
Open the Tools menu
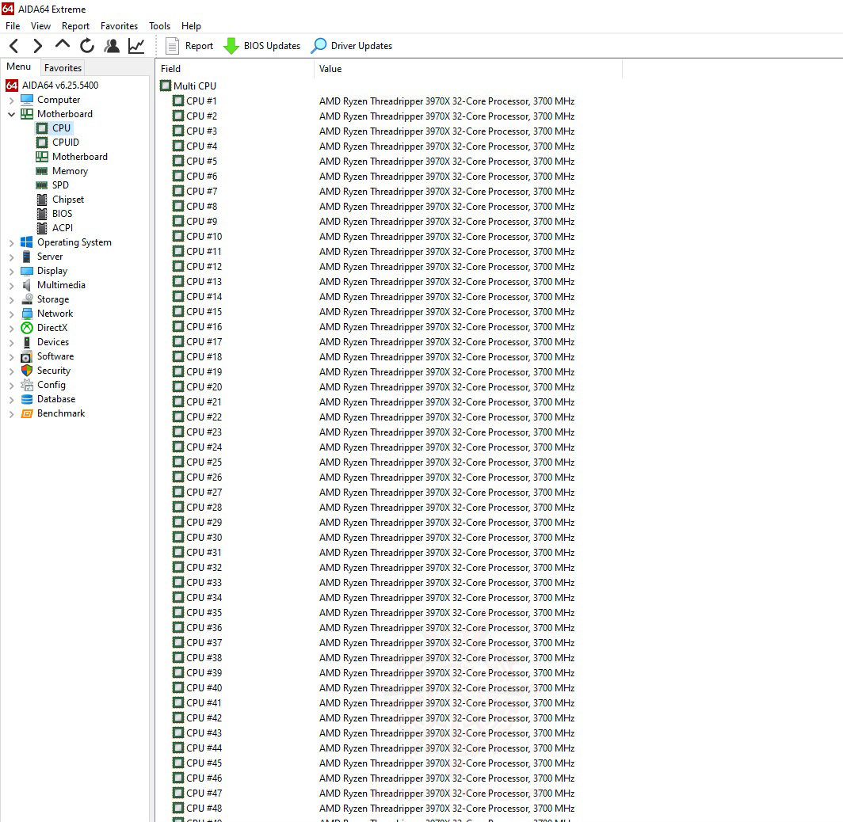160,26
